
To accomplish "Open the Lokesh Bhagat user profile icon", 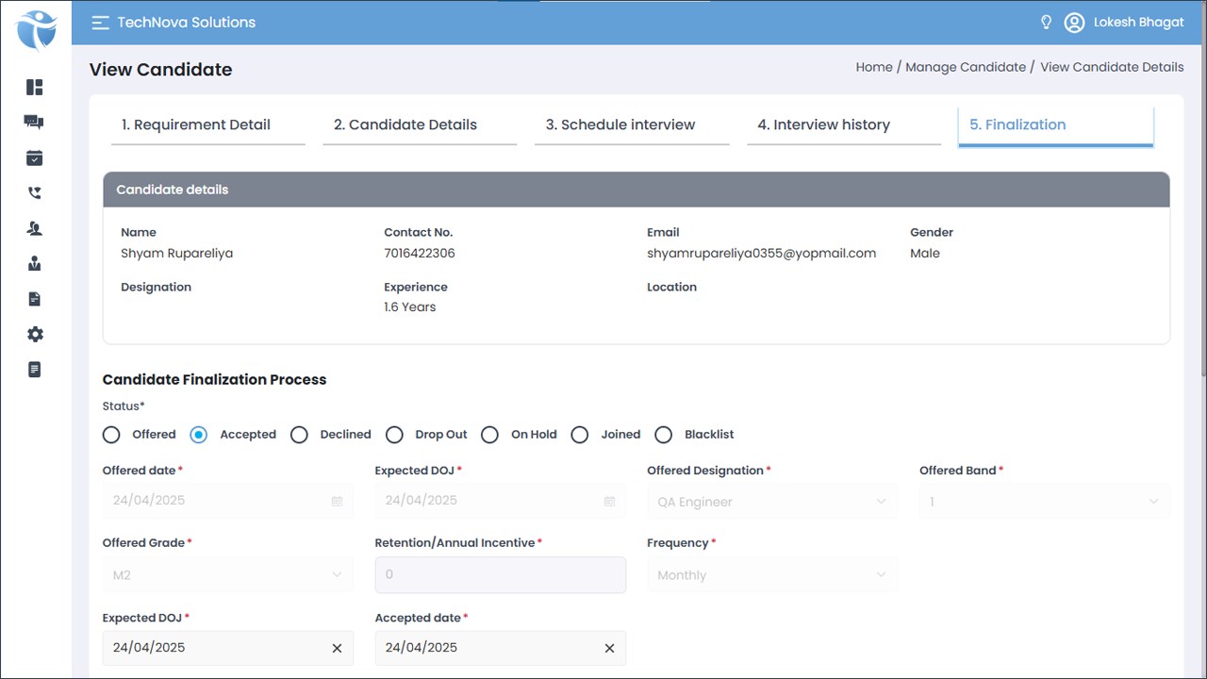I will [1074, 23].
